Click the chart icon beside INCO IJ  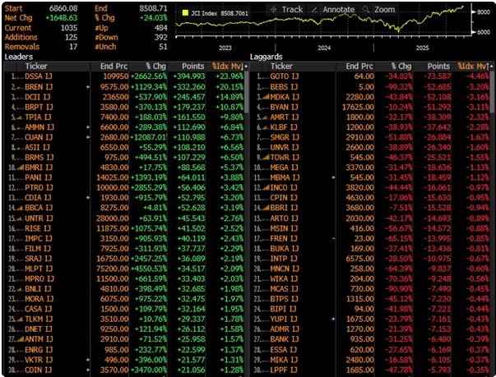click(266, 187)
